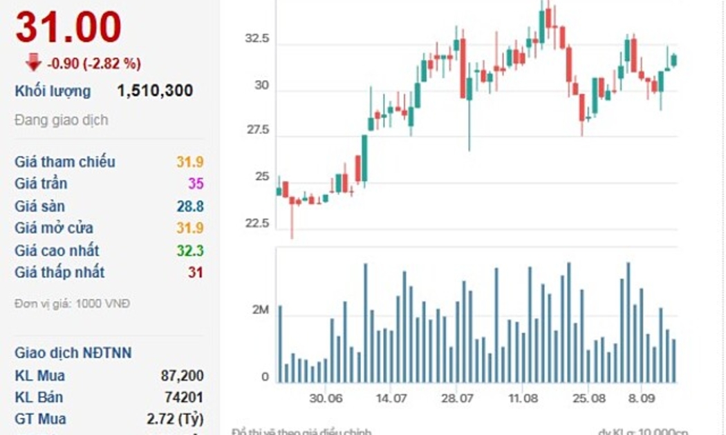Select the KL Bán label
The width and height of the screenshot is (726, 435).
[x=39, y=398]
